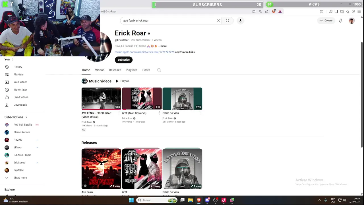Open the Brave Shields icon
364x205 pixels.
coord(274,11)
